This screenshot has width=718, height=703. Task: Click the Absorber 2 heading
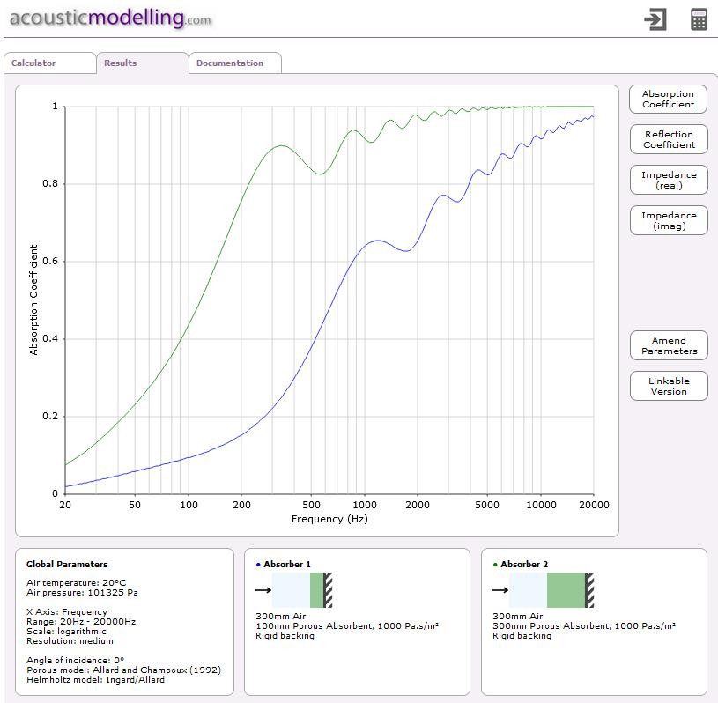[525, 564]
